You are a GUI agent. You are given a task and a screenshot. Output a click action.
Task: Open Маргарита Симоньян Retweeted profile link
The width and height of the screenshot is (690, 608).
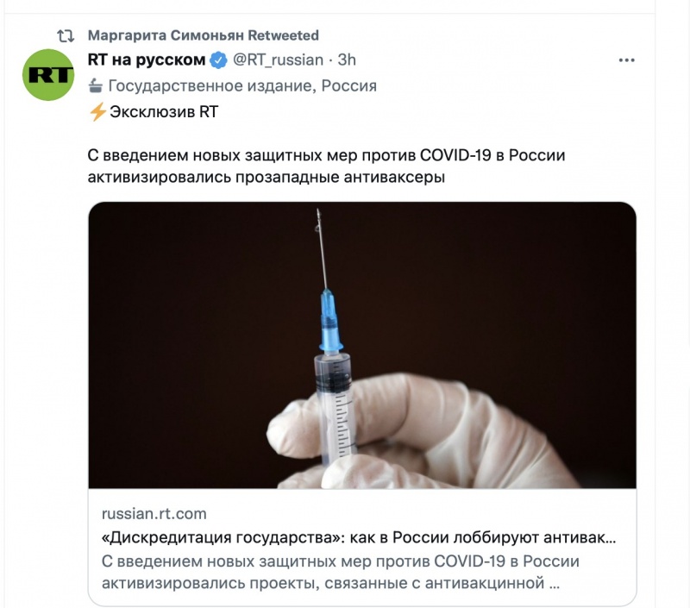point(204,35)
